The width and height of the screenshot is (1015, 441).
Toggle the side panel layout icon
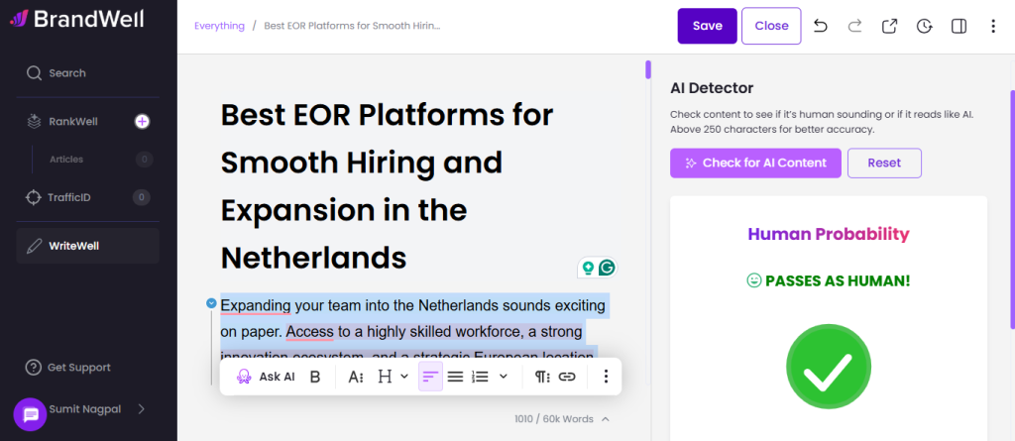click(959, 26)
